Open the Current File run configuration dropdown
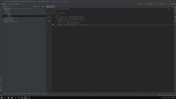The width and height of the screenshot is (176, 99). [x=150, y=4]
